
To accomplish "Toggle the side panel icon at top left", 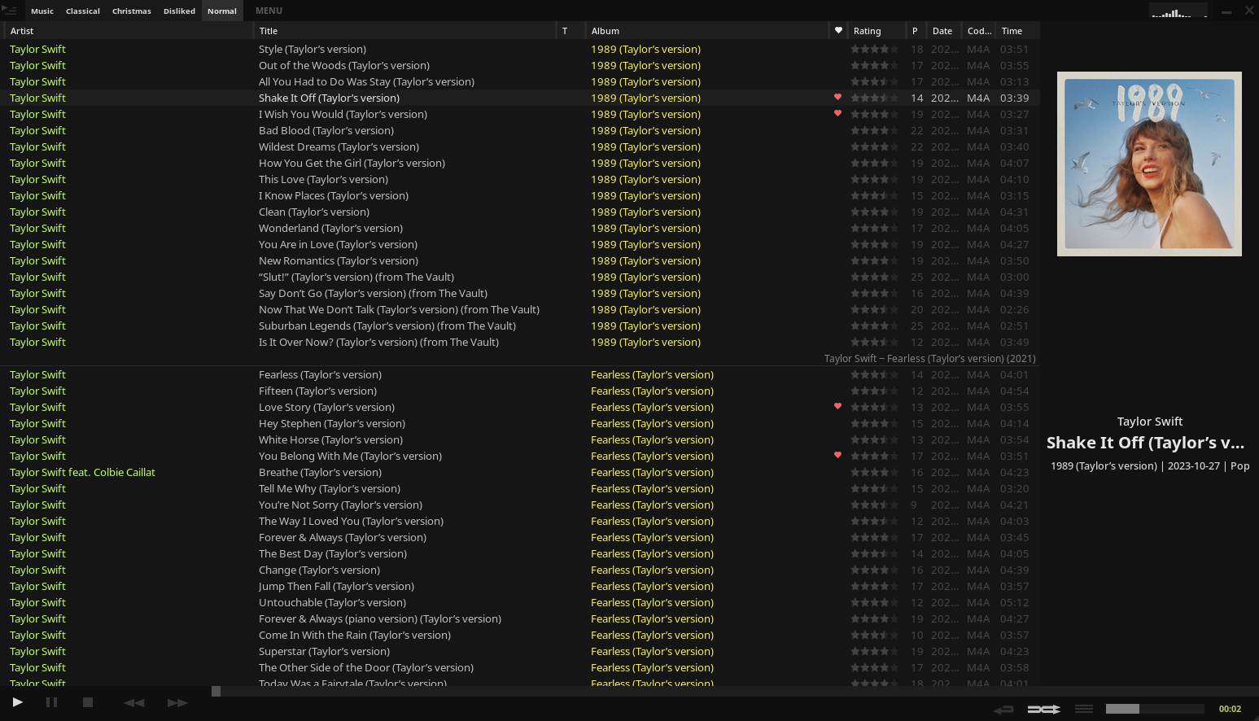I will (x=10, y=11).
